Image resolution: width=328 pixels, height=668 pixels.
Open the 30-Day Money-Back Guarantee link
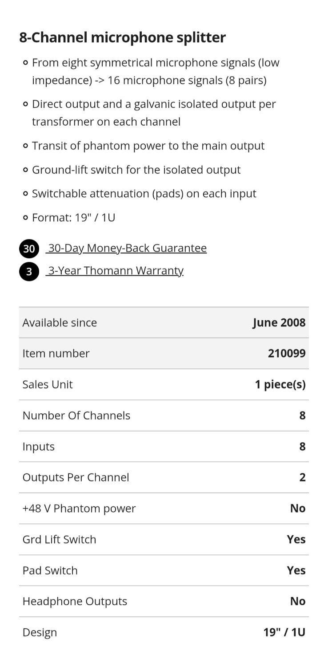(126, 248)
